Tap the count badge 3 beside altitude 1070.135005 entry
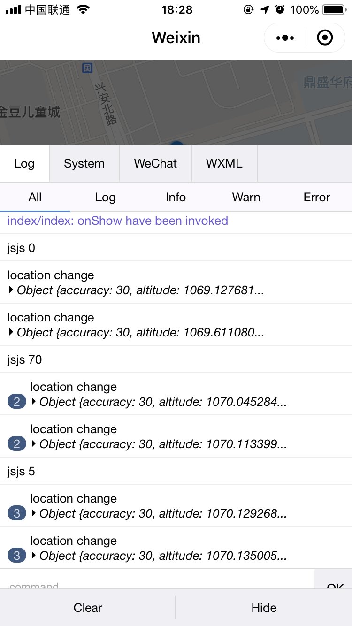Screen dimensions: 352x626 coord(17,556)
